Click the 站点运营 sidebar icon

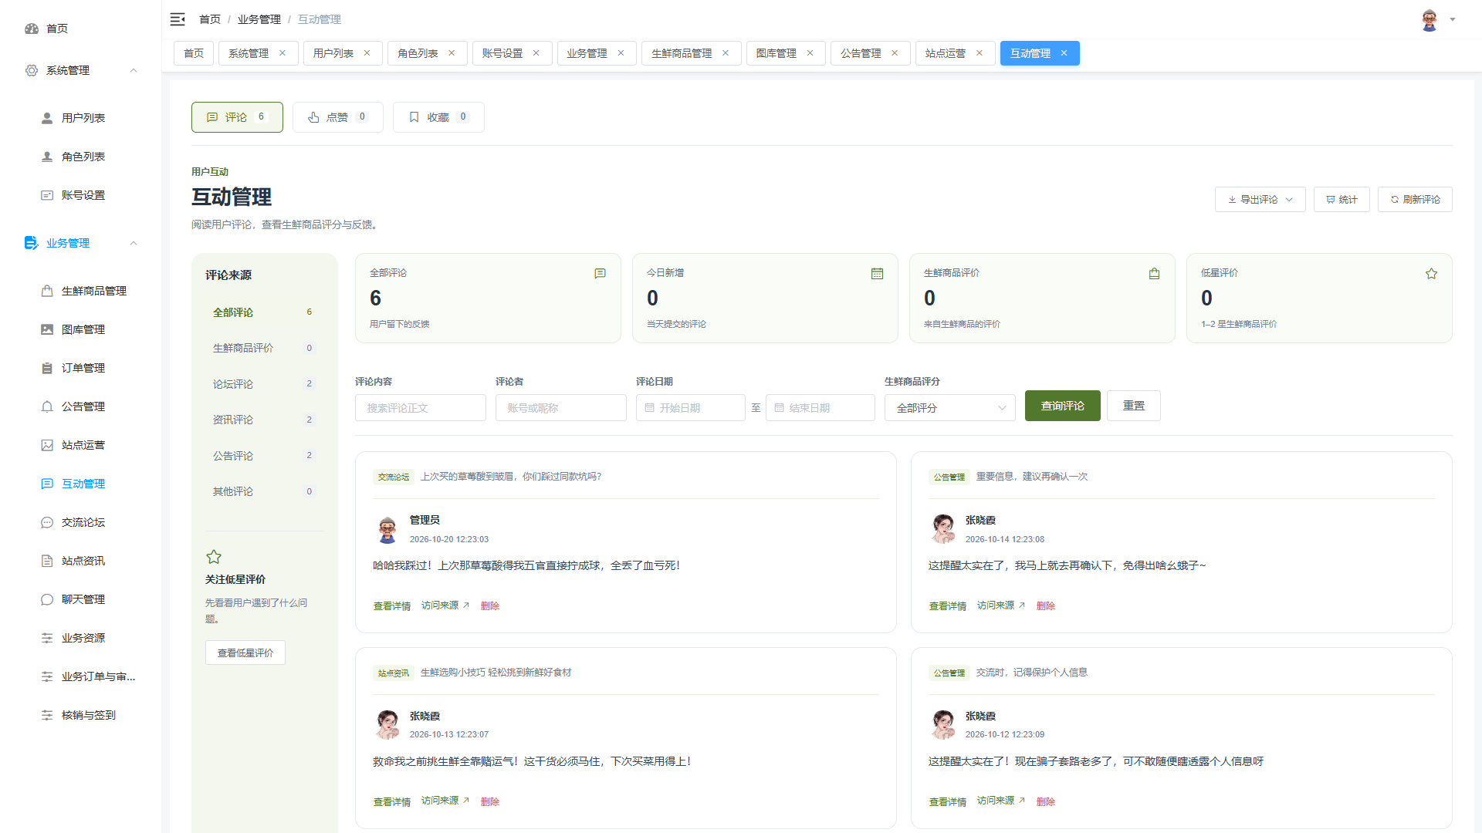click(x=47, y=445)
